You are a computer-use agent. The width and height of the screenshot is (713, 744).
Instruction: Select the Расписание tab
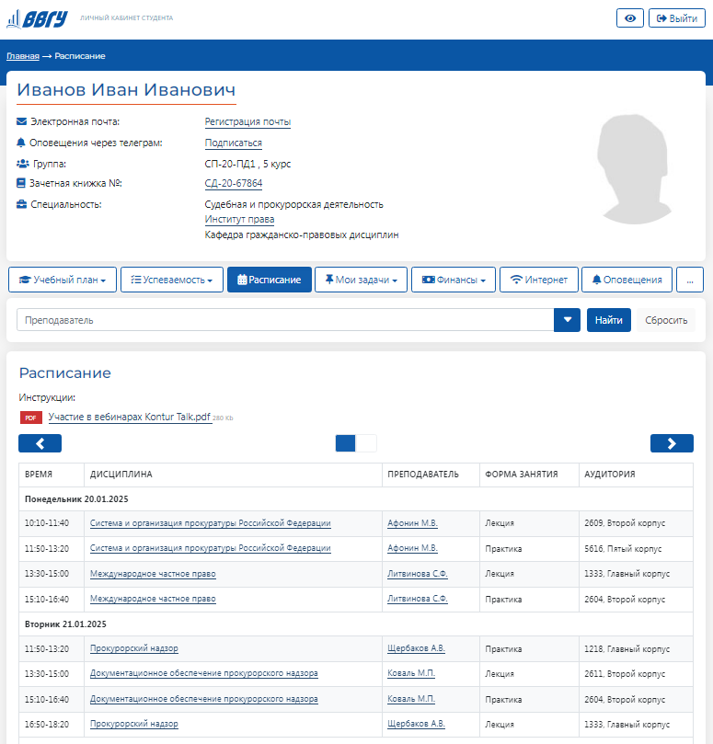click(270, 280)
